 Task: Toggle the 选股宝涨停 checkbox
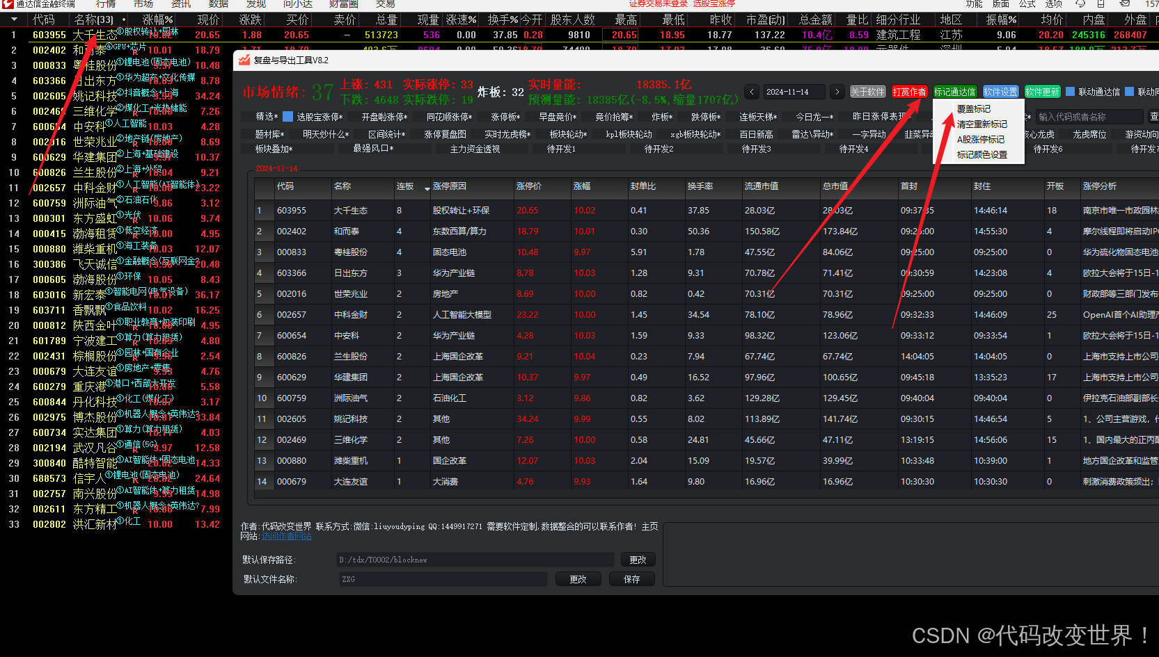pos(287,117)
